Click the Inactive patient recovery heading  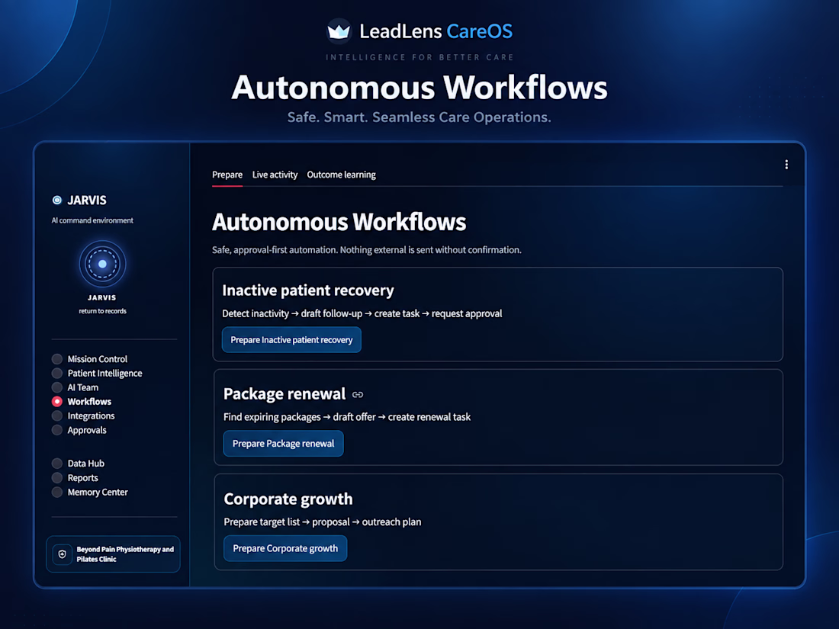click(x=308, y=290)
